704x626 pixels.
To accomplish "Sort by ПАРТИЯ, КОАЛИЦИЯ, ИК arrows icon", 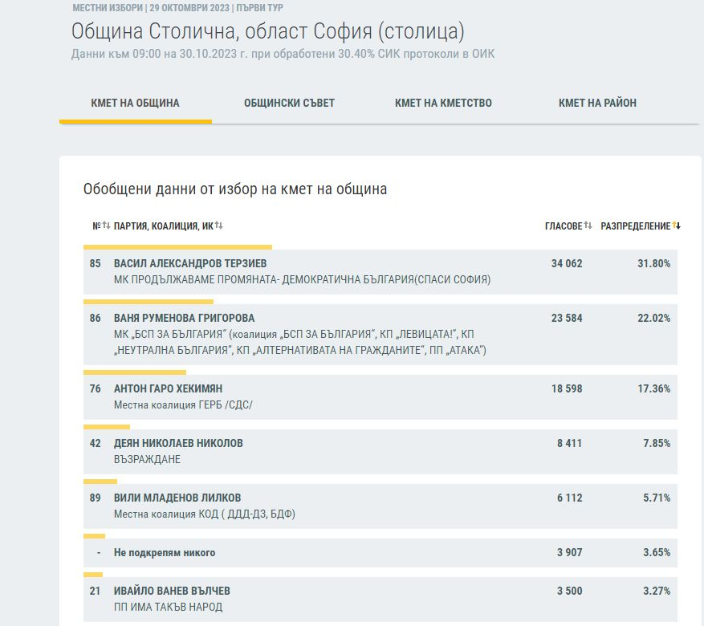I will coord(218,226).
